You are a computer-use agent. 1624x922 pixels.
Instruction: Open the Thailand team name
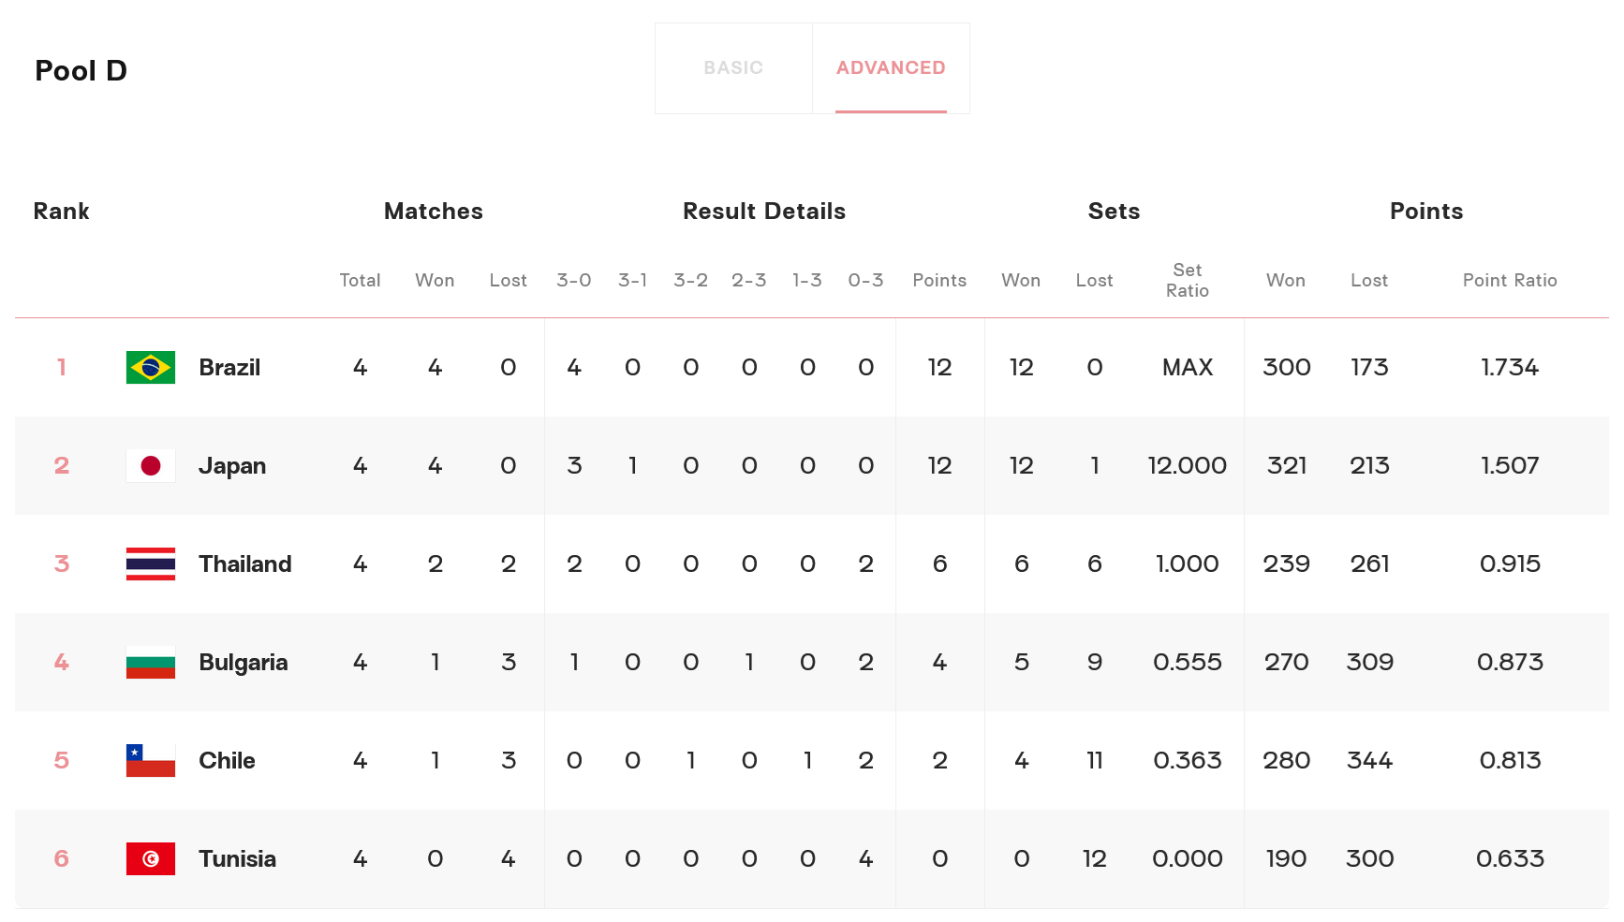pos(245,564)
